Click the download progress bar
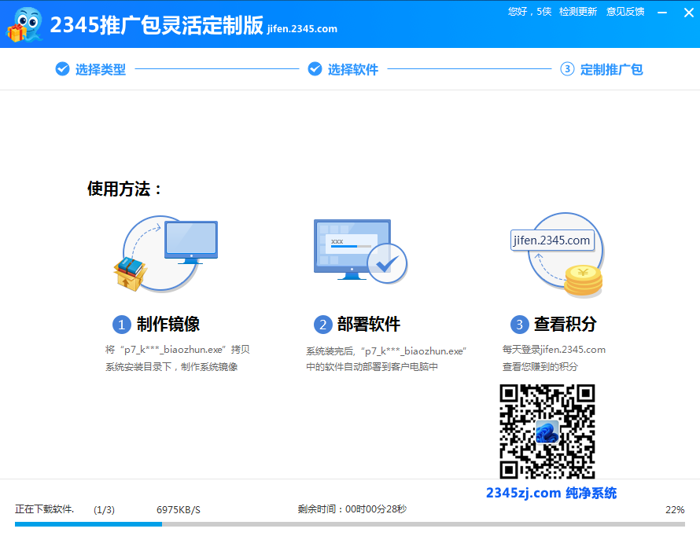Image resolution: width=700 pixels, height=547 pixels. 349,524
